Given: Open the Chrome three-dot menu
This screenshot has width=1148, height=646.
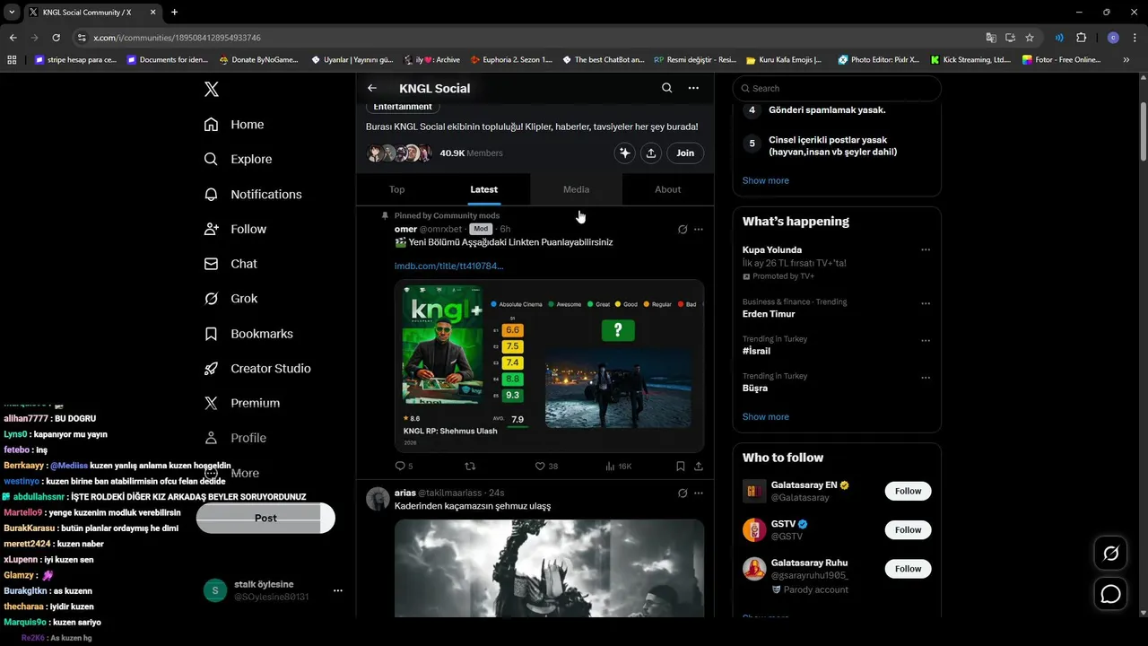Looking at the screenshot, I should pyautogui.click(x=1134, y=38).
